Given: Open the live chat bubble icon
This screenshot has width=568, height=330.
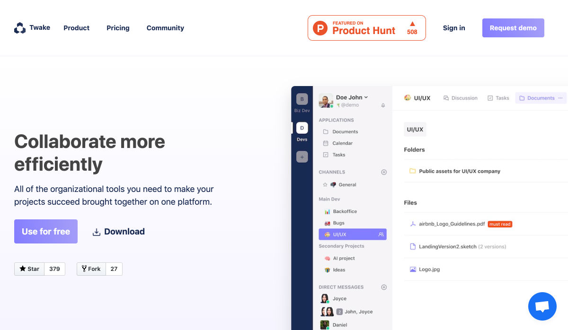Looking at the screenshot, I should tap(542, 306).
